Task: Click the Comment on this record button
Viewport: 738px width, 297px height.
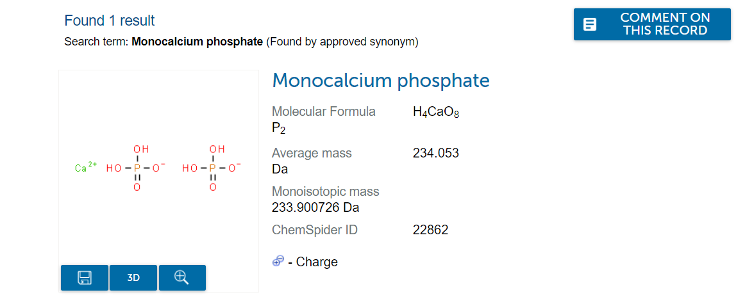Action: 652,25
